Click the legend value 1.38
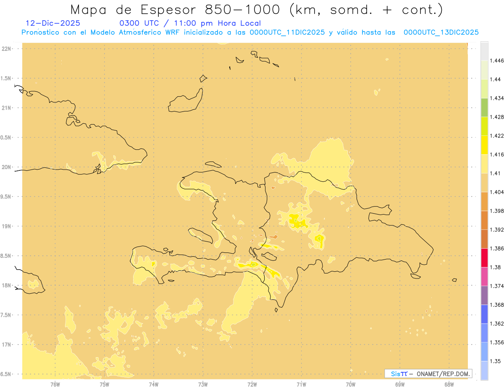Screen dimensions: 504x390 pyautogui.click(x=495, y=267)
